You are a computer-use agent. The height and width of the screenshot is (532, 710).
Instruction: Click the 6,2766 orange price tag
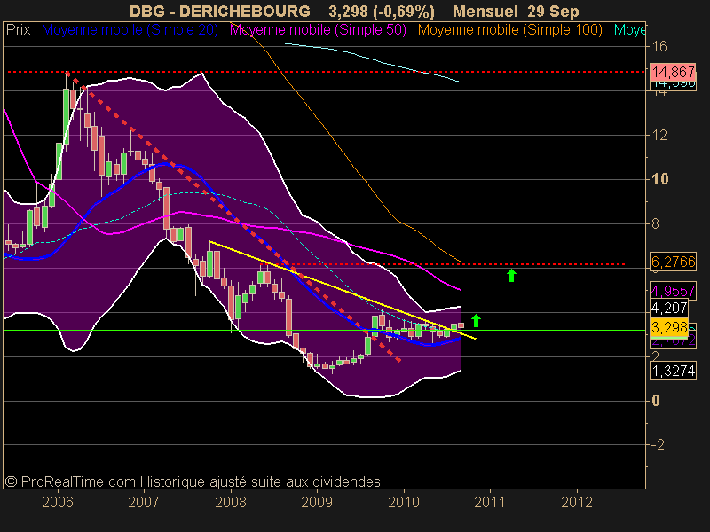[x=673, y=262]
